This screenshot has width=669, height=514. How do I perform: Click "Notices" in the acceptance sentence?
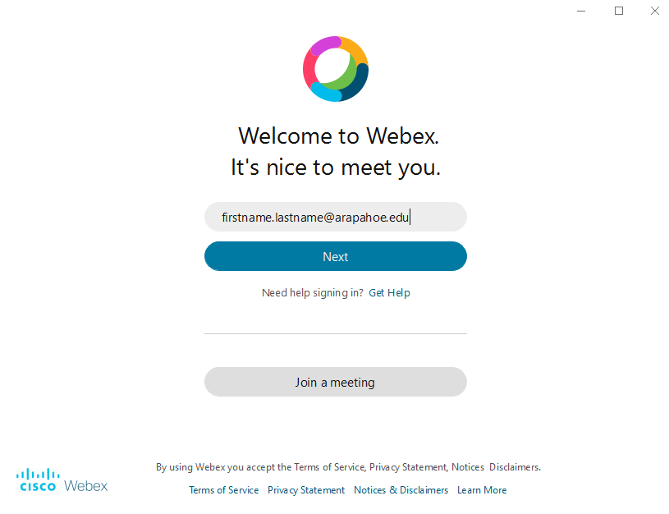(467, 467)
